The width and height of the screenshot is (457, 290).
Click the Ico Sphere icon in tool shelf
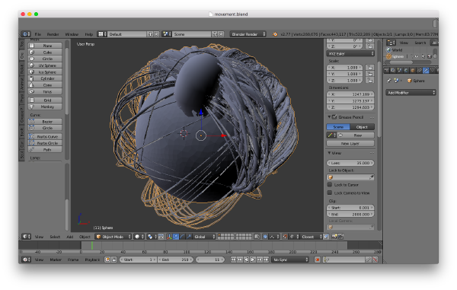(32, 72)
